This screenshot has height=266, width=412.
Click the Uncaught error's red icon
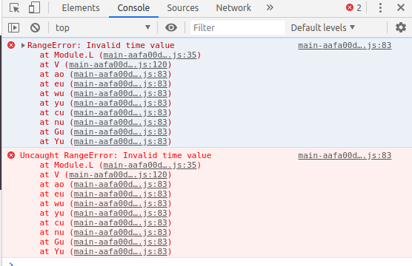pyautogui.click(x=11, y=155)
